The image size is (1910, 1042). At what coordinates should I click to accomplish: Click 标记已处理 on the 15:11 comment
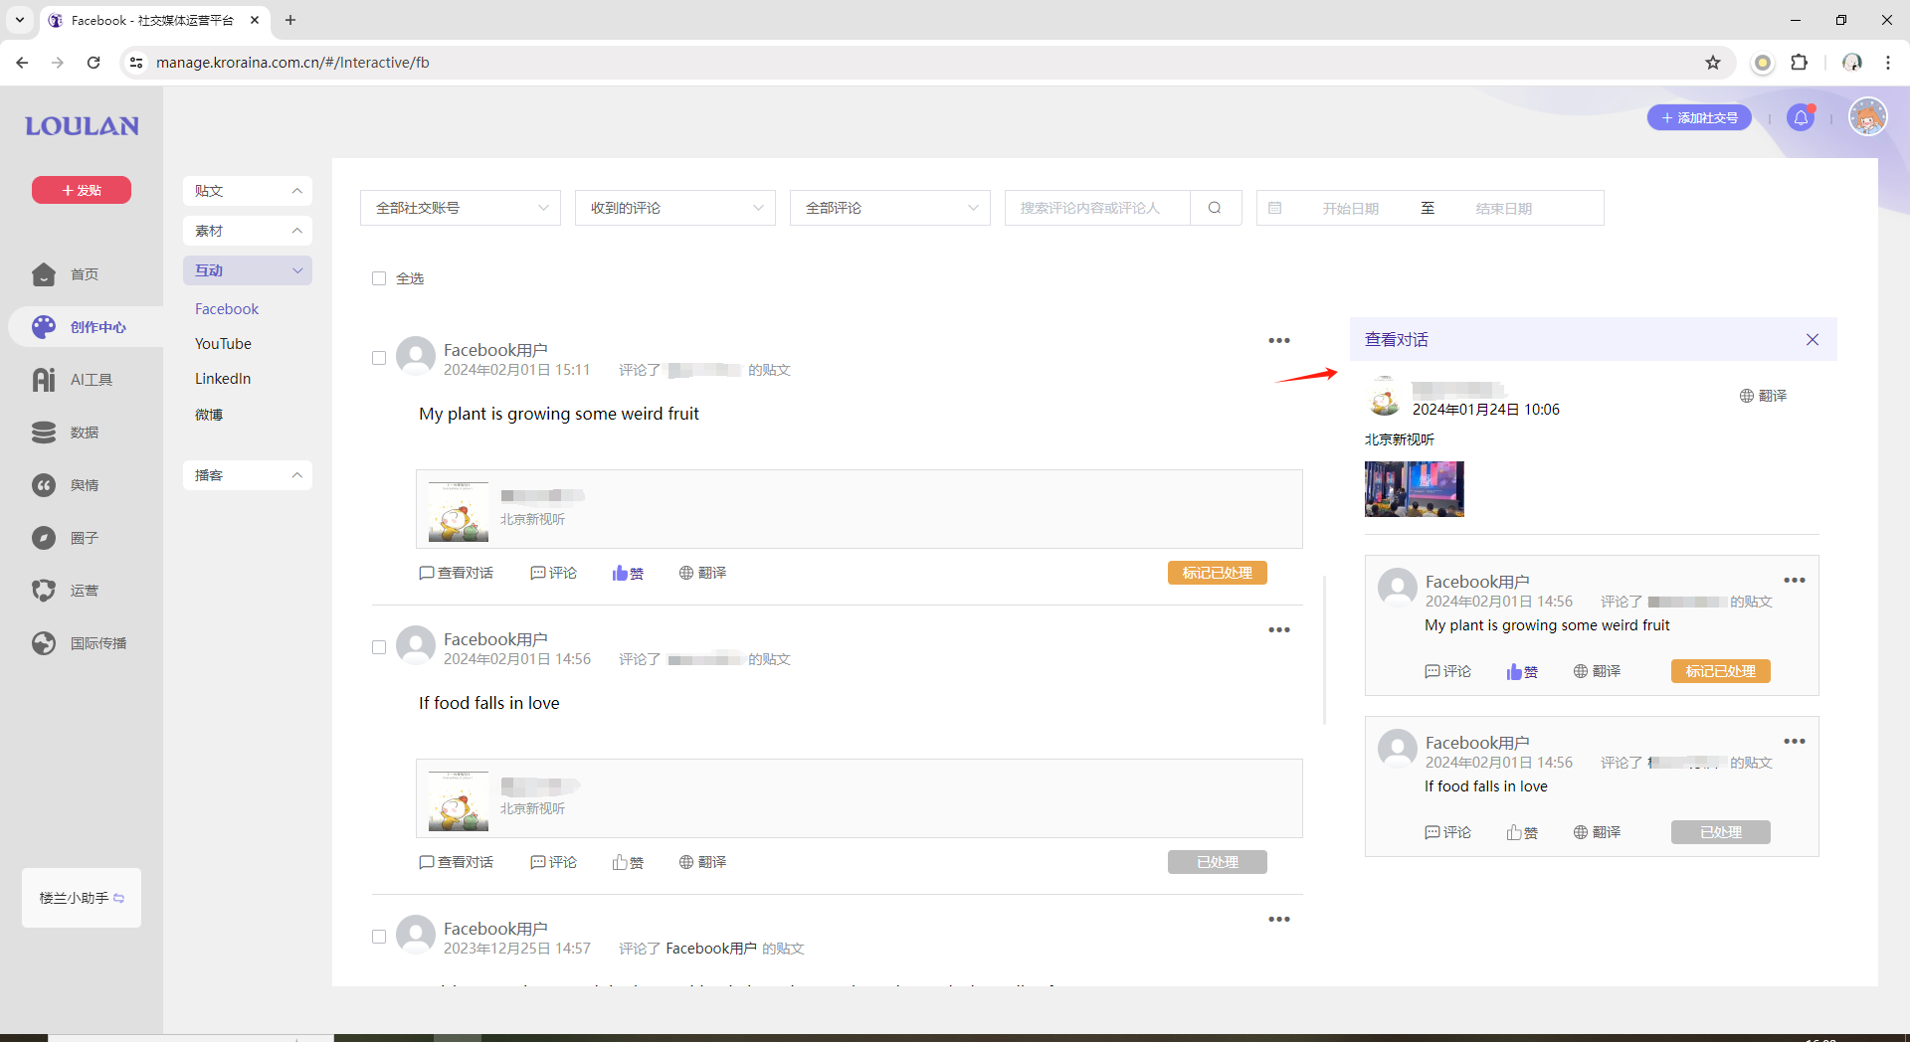(1218, 573)
